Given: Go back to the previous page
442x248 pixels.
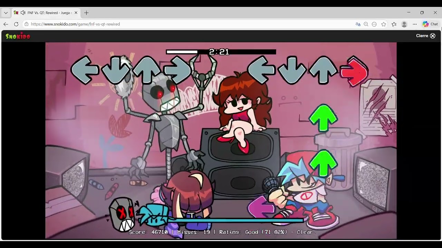Looking at the screenshot, I should 6,24.
